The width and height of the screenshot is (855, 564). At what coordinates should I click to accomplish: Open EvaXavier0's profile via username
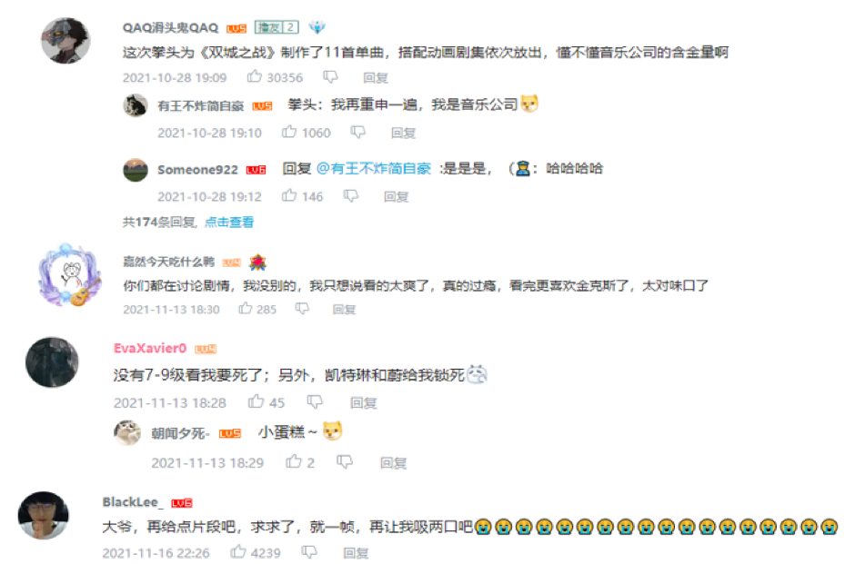click(150, 349)
